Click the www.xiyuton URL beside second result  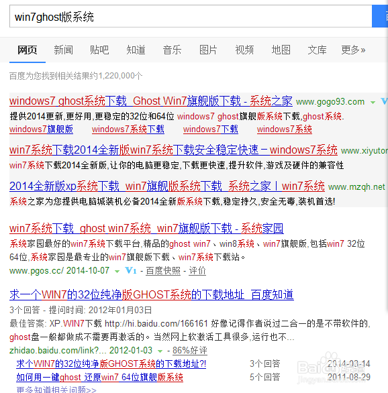(365, 151)
